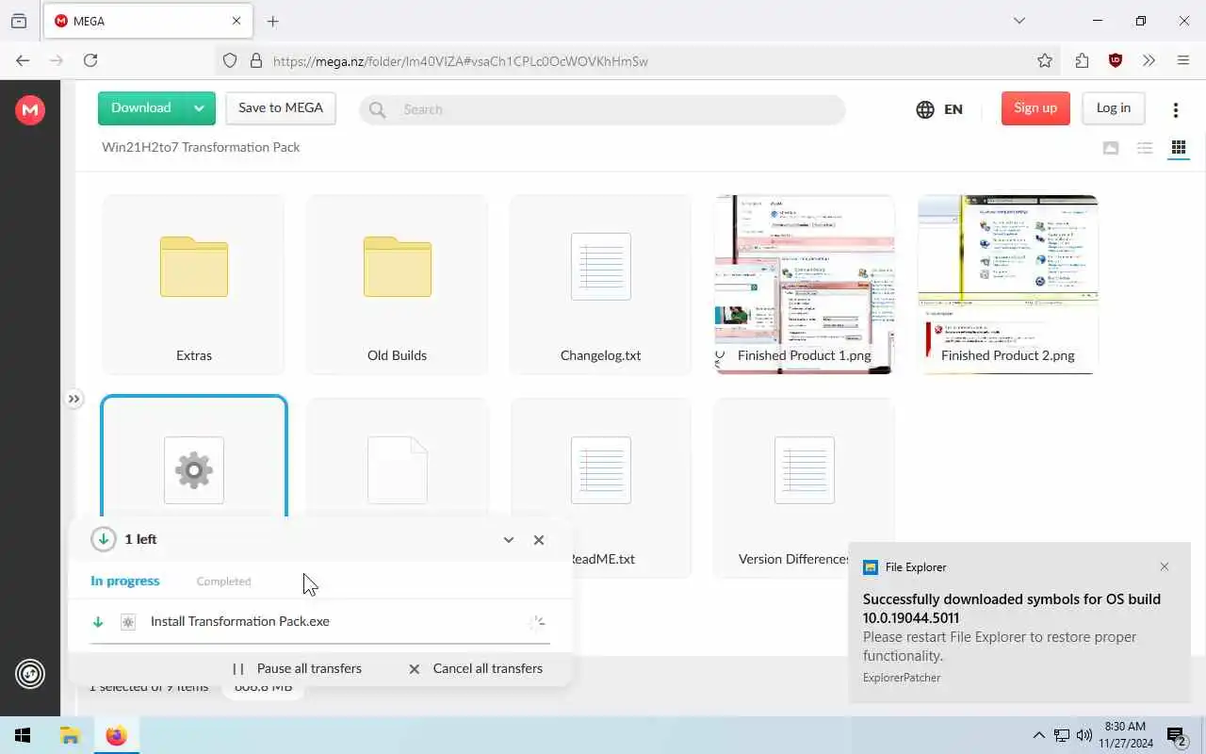Click the browser address bar URL
Image resolution: width=1206 pixels, height=754 pixels.
(461, 61)
